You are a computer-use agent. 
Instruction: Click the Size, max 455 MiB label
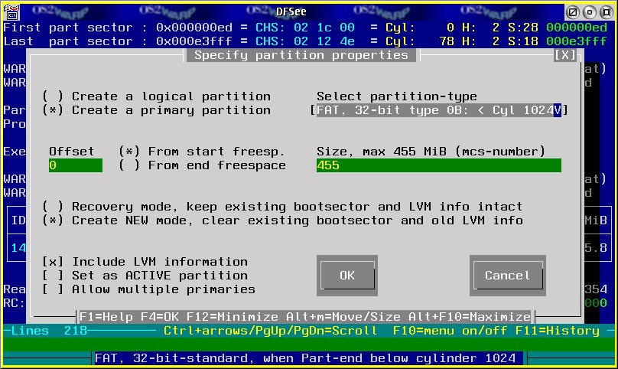pos(431,152)
